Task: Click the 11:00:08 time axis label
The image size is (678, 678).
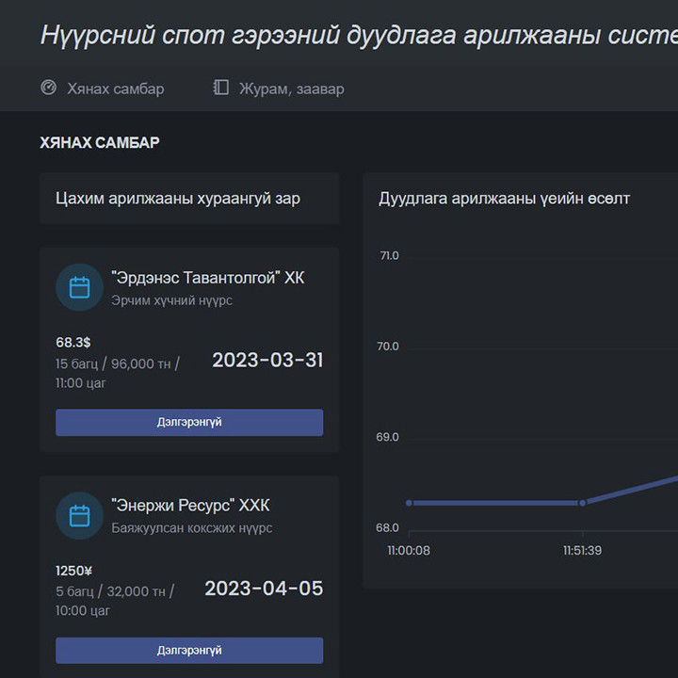Action: [x=409, y=551]
